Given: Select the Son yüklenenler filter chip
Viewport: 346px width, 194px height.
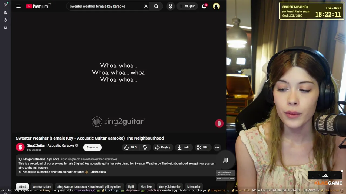Looking at the screenshot, I should [170, 187].
